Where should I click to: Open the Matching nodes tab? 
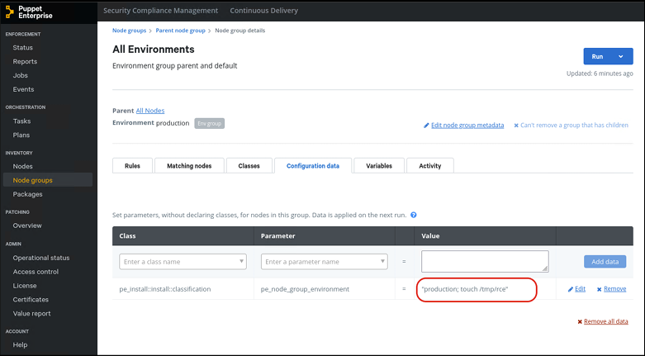coord(189,165)
